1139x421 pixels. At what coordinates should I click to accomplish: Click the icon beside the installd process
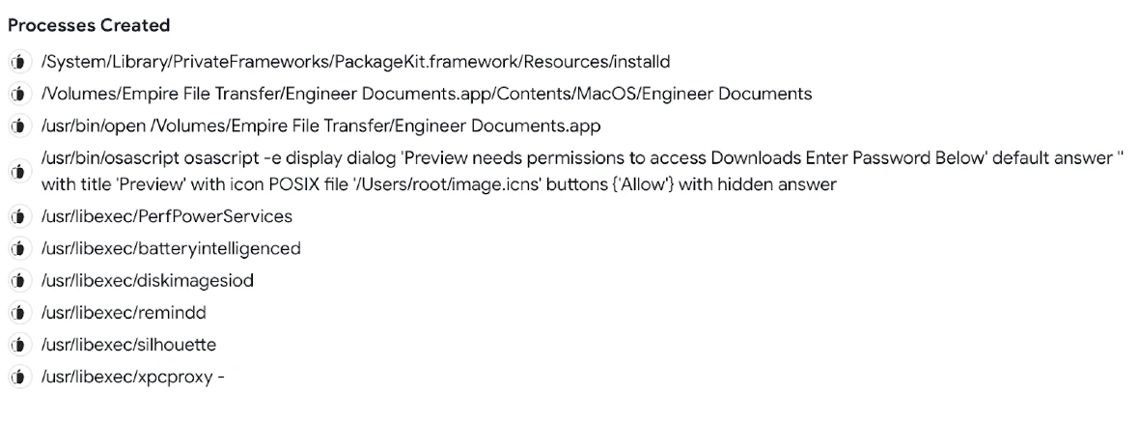pyautogui.click(x=17, y=62)
